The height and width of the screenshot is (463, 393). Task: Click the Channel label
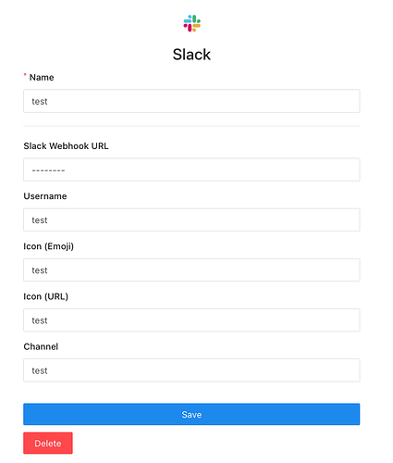41,346
